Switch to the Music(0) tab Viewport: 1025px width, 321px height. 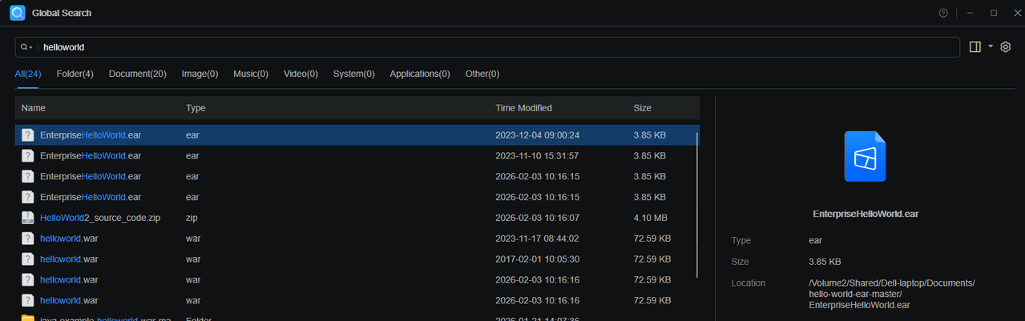(x=251, y=74)
